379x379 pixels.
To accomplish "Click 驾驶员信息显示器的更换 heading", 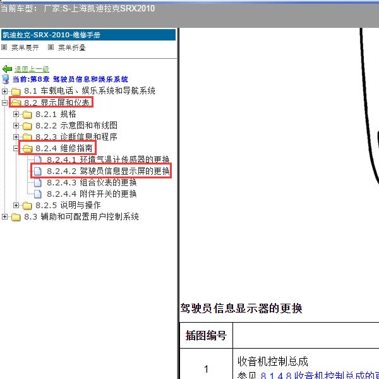I will (x=241, y=309).
